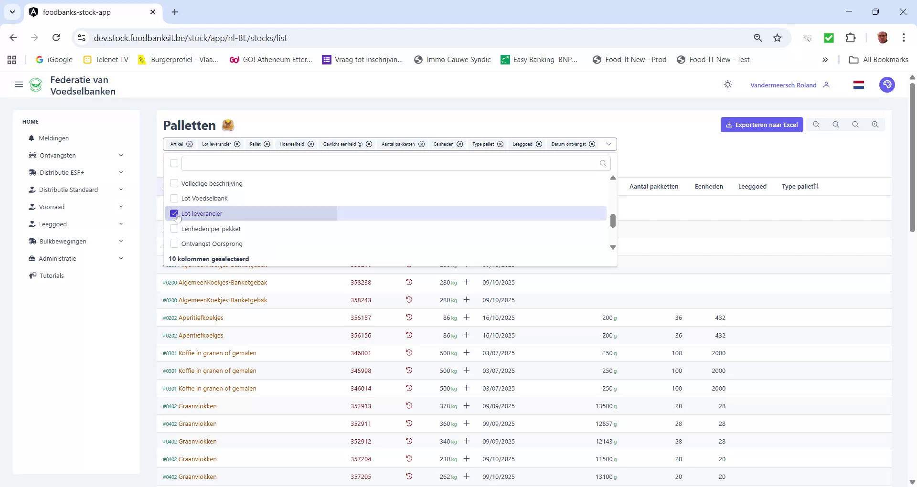Select the Tutorials menu item
Screen dimensions: 917x487
(52, 275)
